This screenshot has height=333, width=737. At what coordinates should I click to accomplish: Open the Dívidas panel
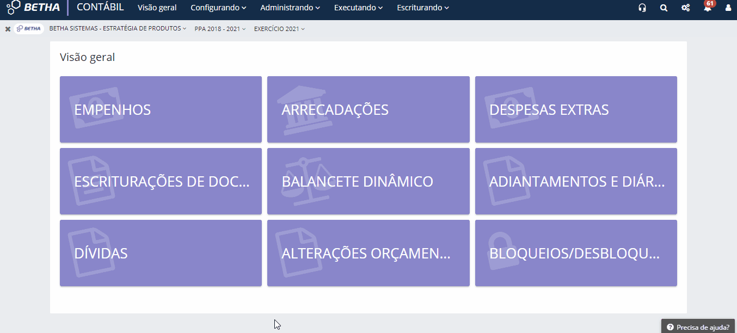pos(161,252)
